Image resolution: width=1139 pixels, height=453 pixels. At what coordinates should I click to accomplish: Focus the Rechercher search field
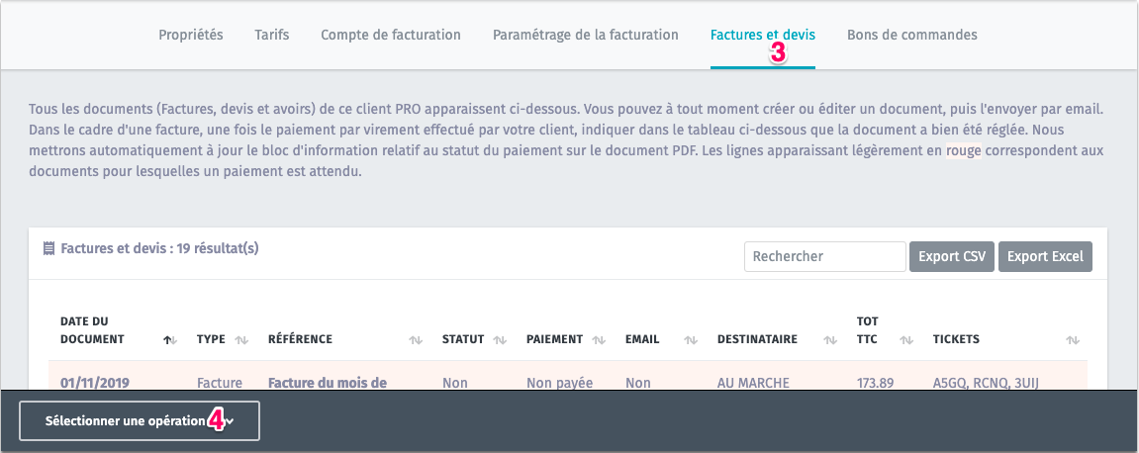(824, 256)
